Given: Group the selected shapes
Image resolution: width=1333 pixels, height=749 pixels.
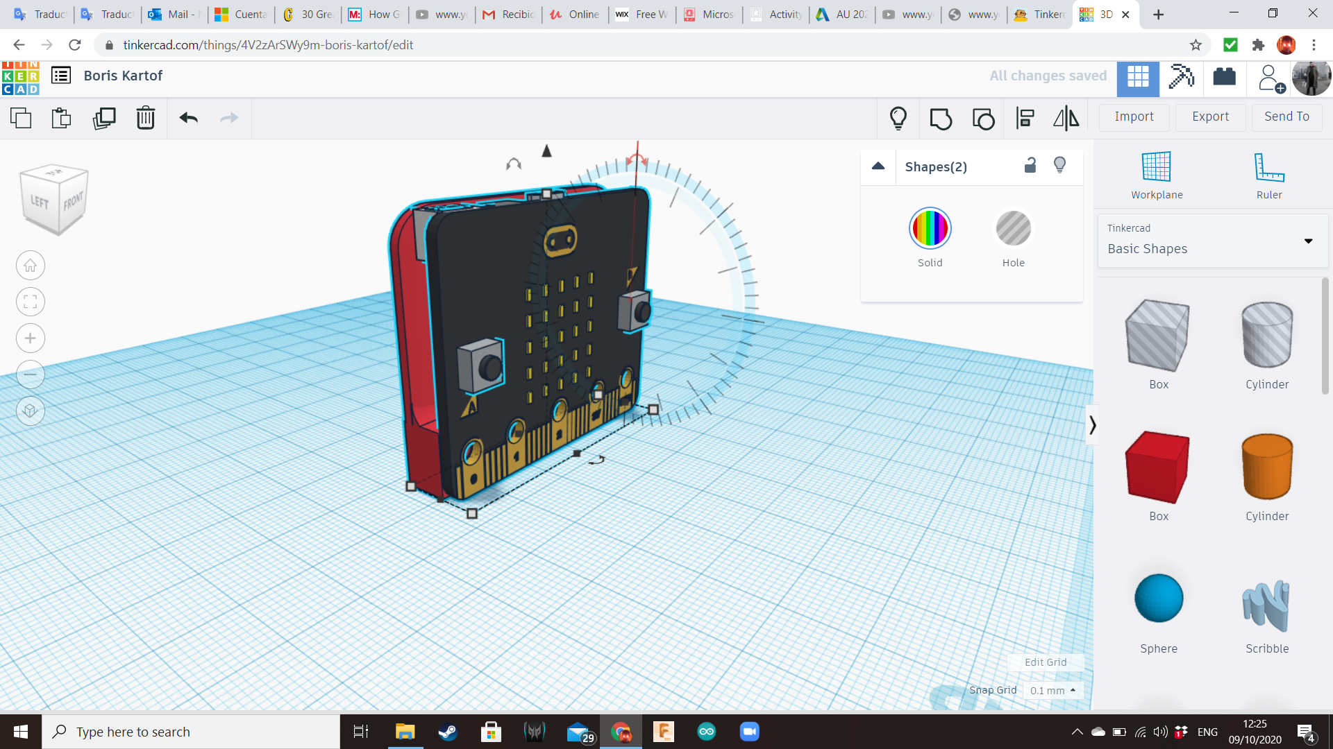Looking at the screenshot, I should click(941, 118).
